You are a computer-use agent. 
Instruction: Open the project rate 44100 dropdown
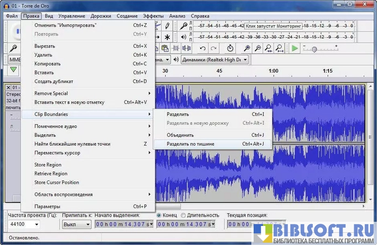click(x=23, y=225)
